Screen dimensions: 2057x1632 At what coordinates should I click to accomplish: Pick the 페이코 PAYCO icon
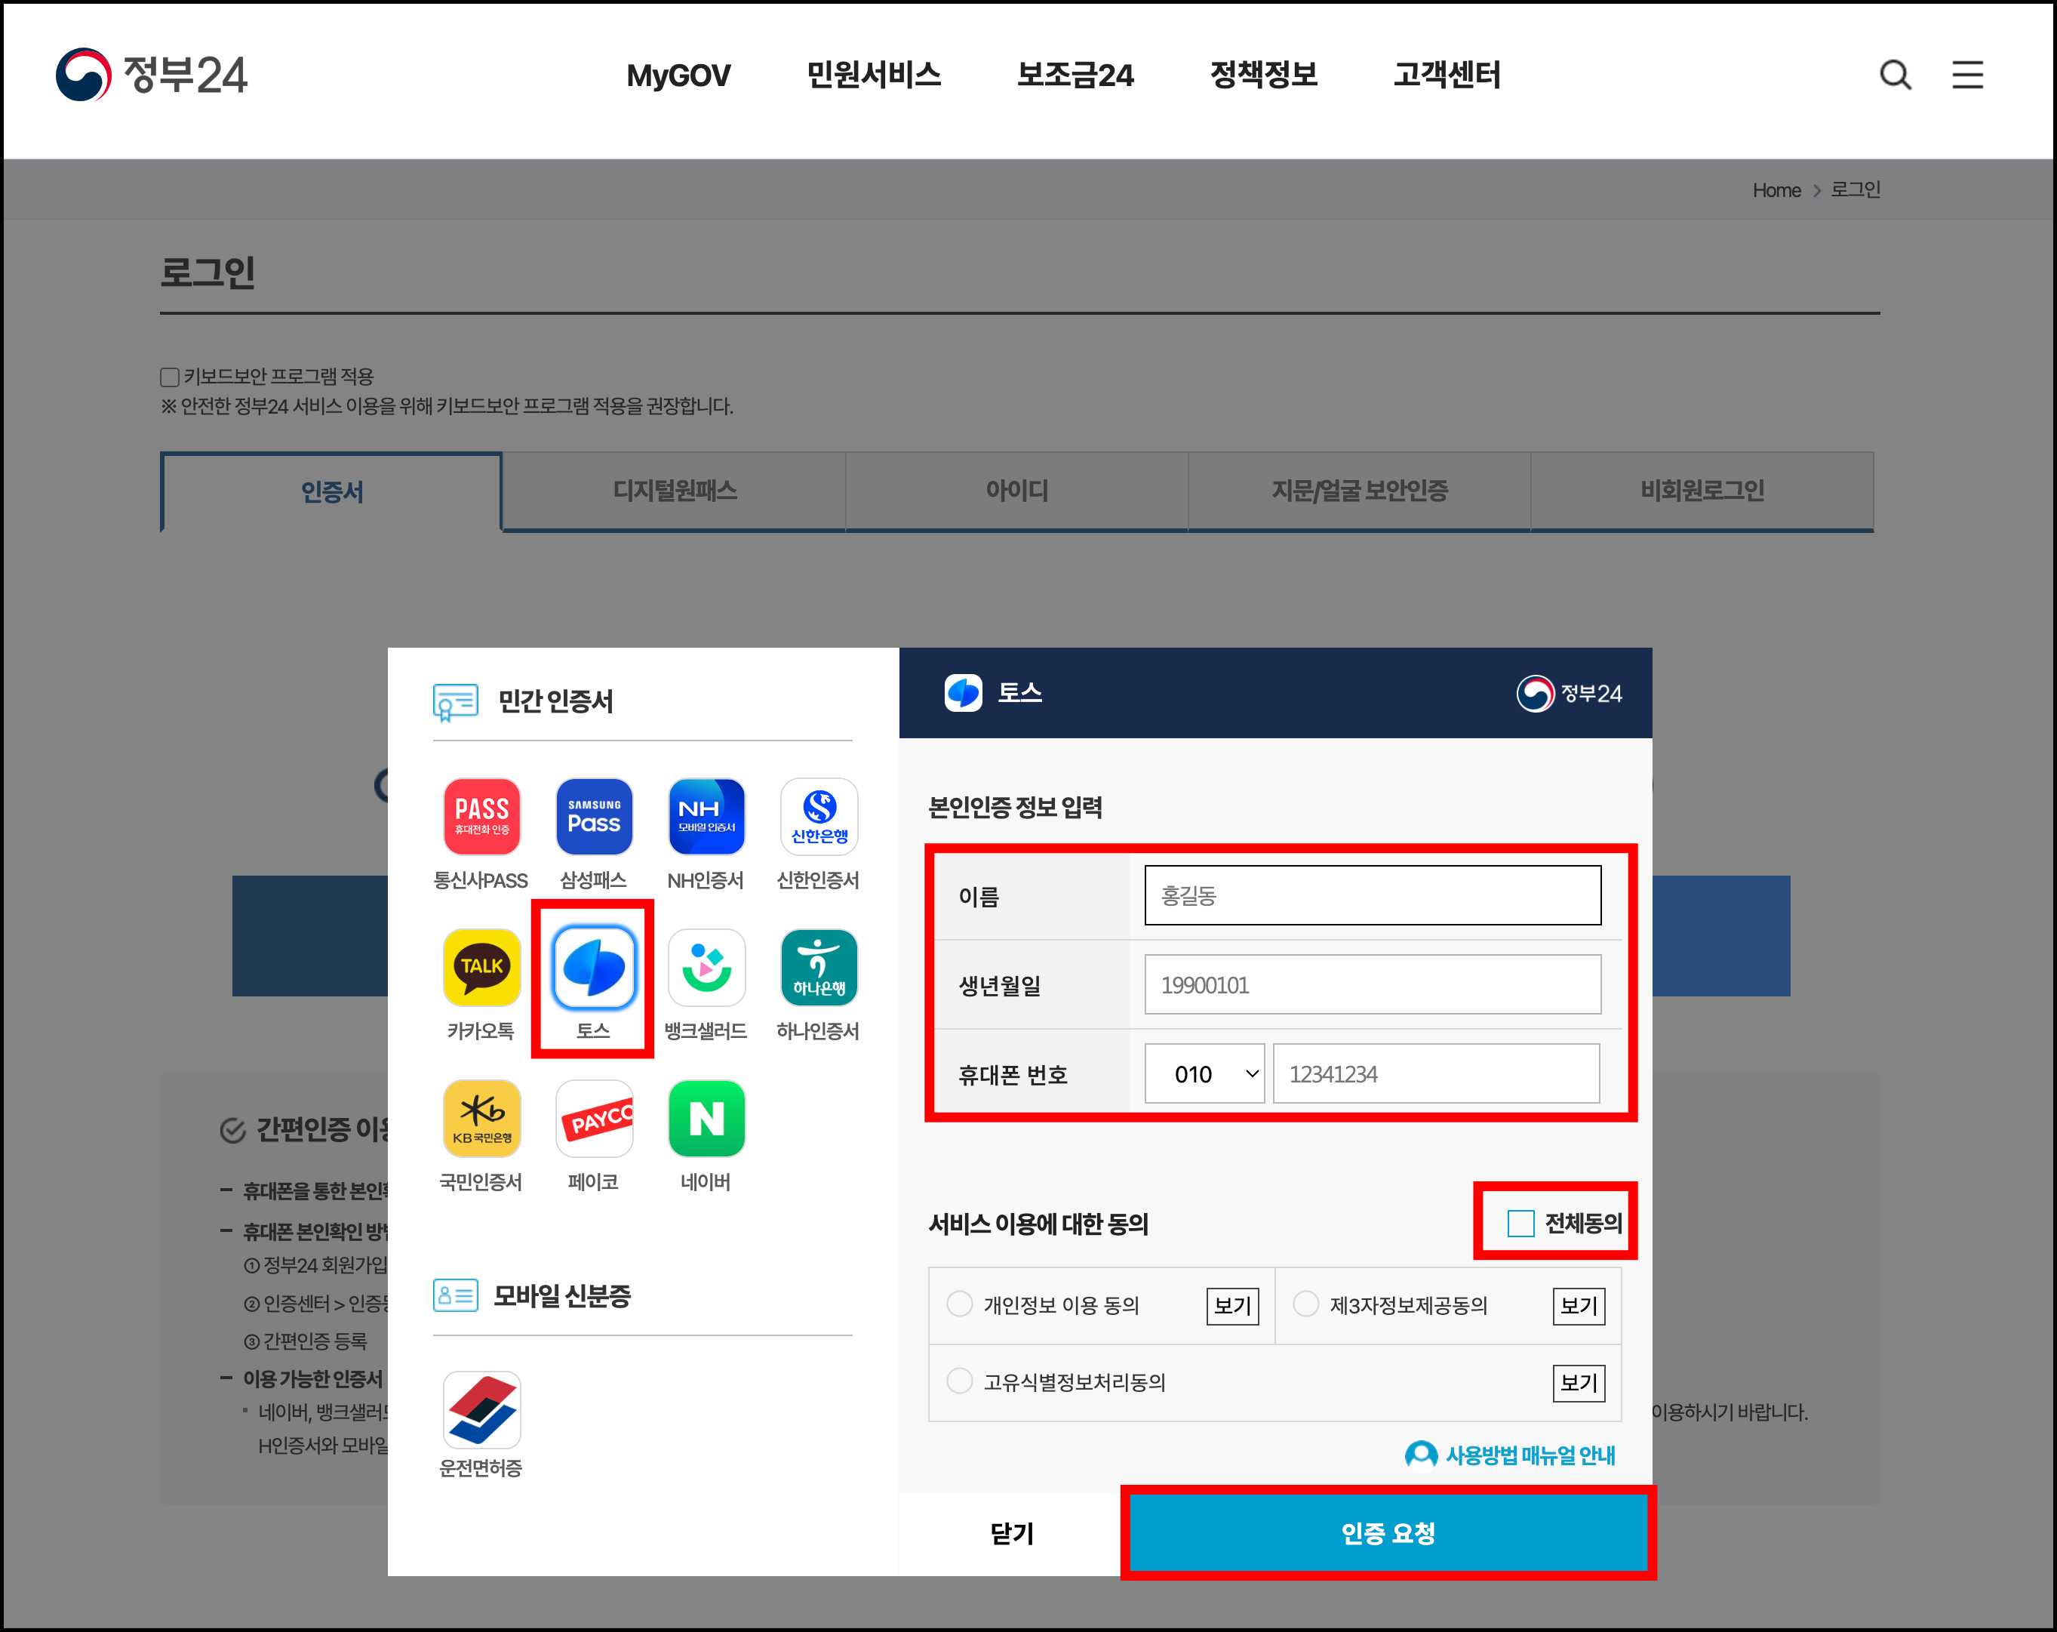tap(593, 1119)
